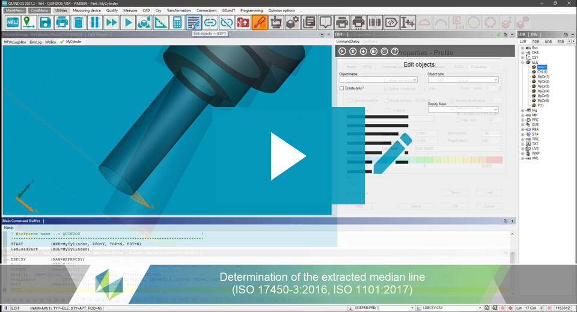Image resolution: width=577 pixels, height=312 pixels.
Task: Select the CYL(1) tree item
Action: coord(542,72)
